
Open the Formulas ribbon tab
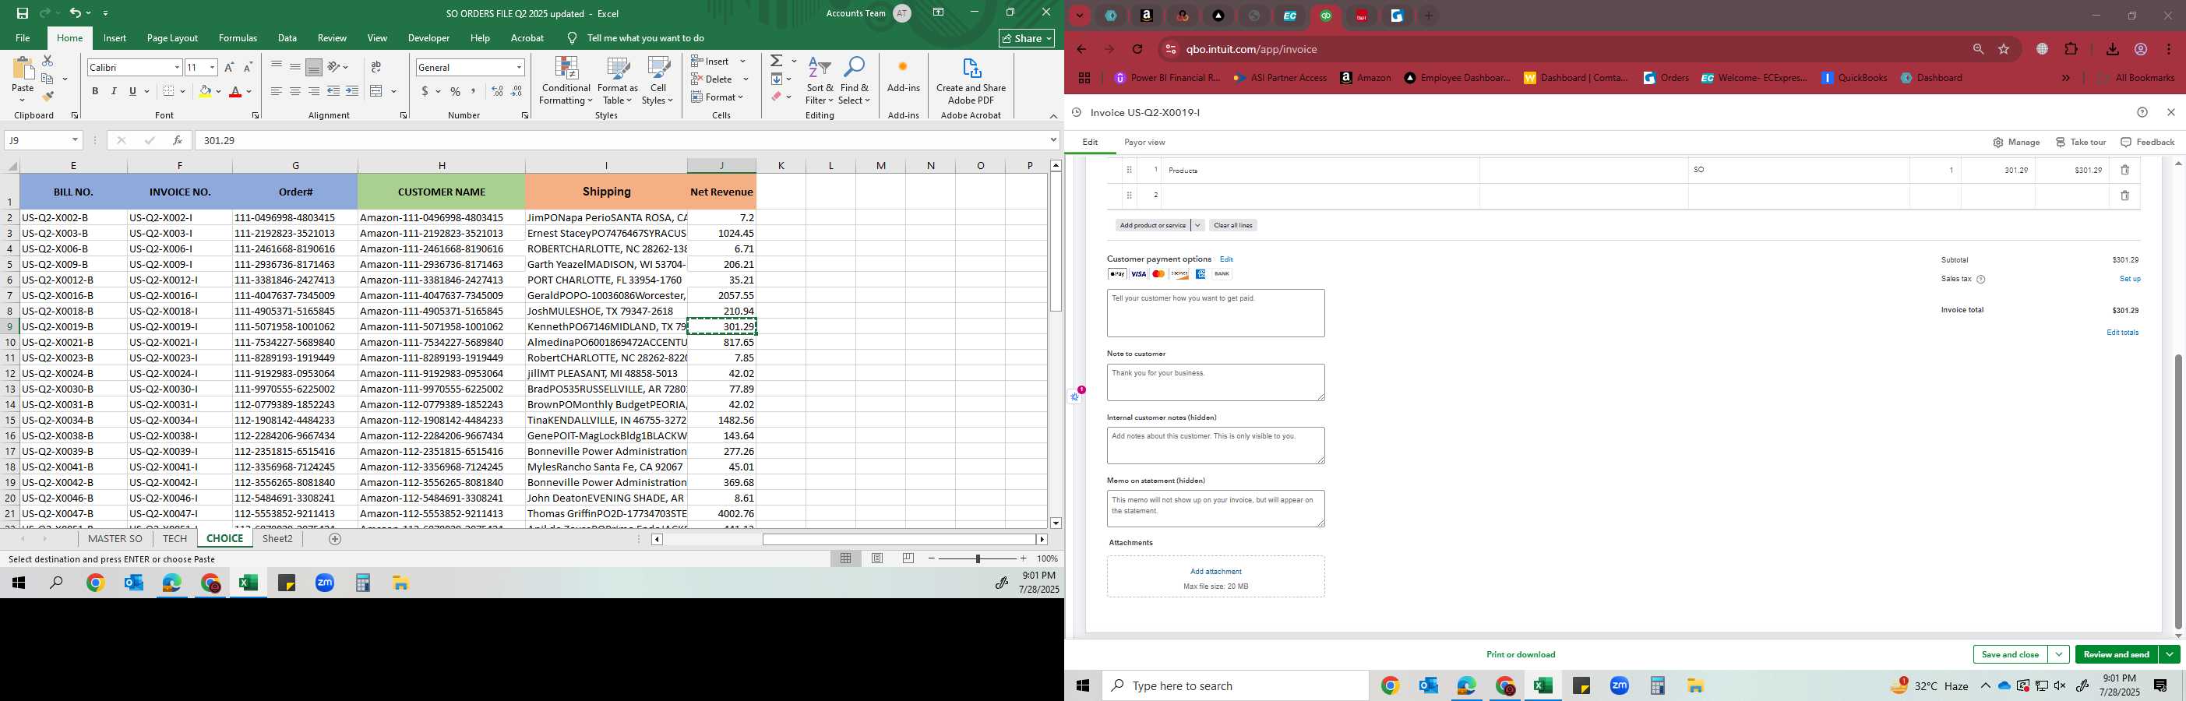(x=238, y=38)
